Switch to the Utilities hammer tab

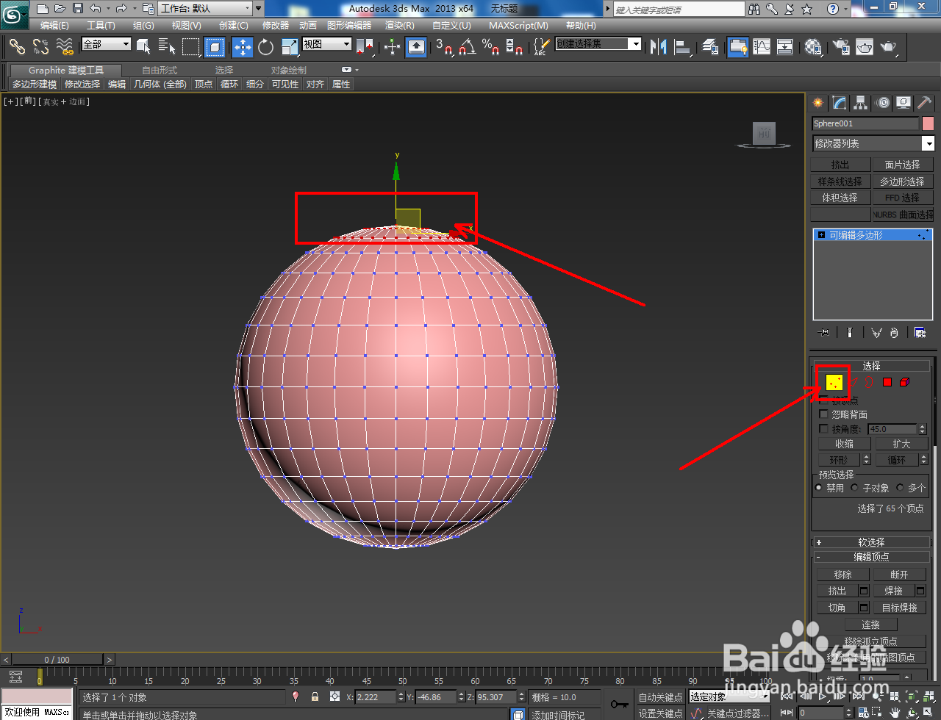(x=924, y=103)
